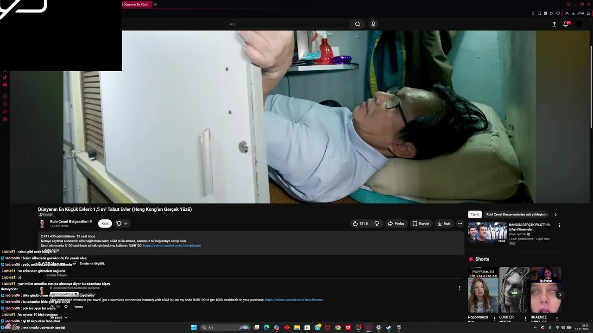Image resolution: width=593 pixels, height=333 pixels.
Task: Click the Opera player triangle icon
Action: point(552,13)
